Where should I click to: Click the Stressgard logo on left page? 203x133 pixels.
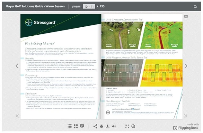[x=40, y=23]
